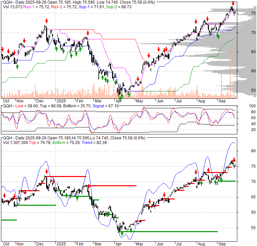Click the '2025' label on top chart time axis

(x=61, y=101)
